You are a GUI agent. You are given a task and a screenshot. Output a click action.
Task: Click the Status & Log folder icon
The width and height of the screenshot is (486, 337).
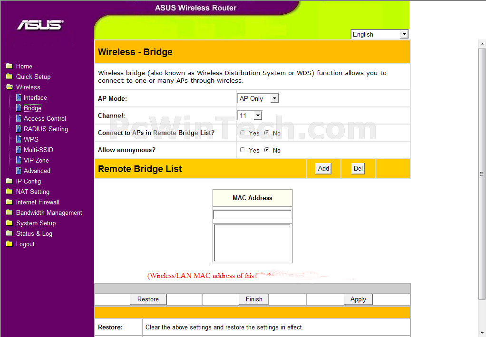pos(10,233)
